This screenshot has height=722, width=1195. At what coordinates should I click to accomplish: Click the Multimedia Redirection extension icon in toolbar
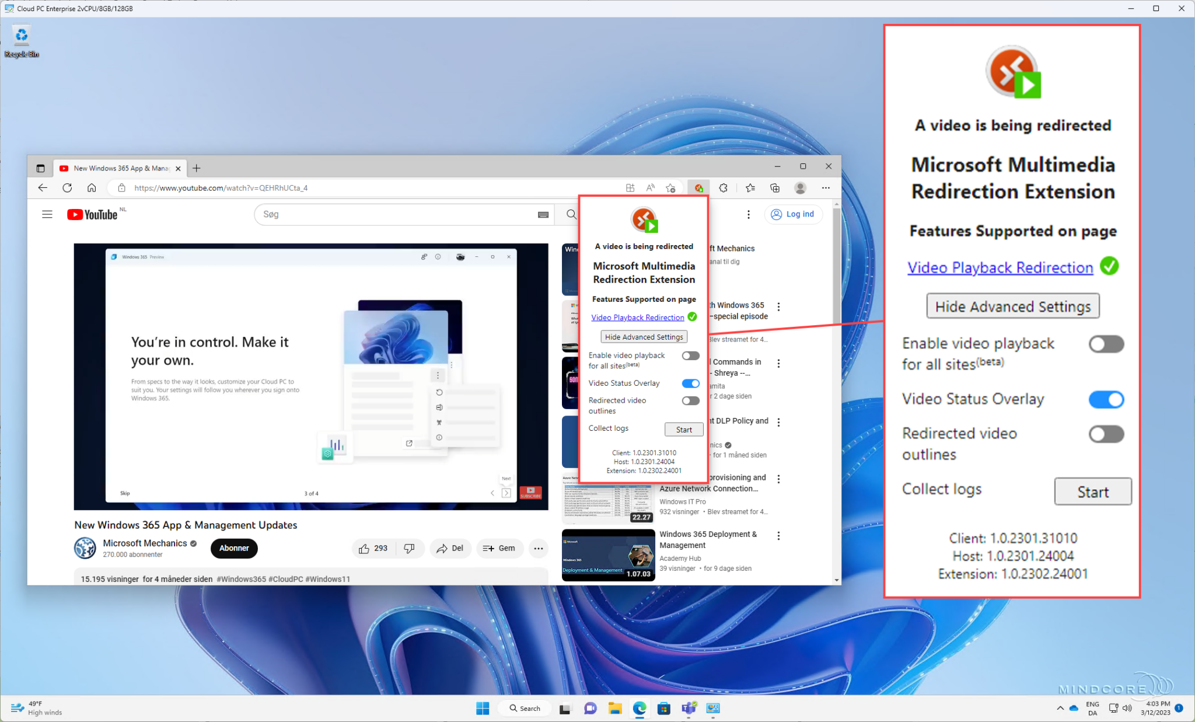click(698, 187)
